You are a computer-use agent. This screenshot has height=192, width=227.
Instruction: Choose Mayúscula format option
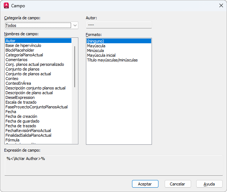tap(96, 46)
